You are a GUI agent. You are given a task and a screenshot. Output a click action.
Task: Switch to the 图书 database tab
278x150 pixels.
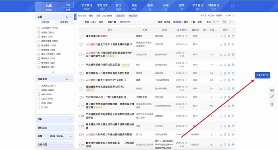click(x=150, y=6)
